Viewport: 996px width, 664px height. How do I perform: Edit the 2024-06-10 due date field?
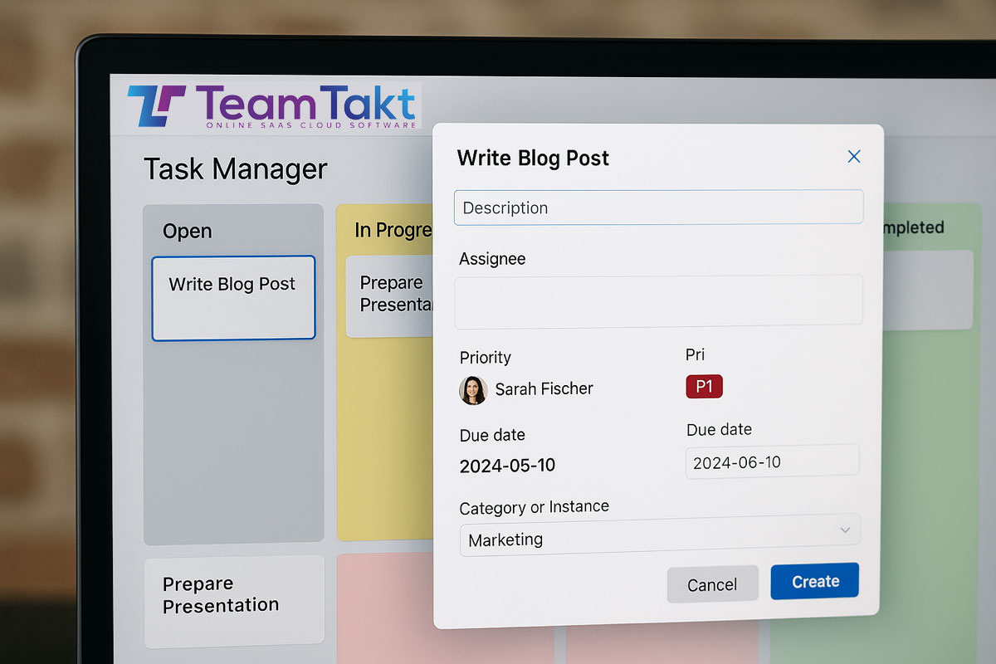[771, 461]
